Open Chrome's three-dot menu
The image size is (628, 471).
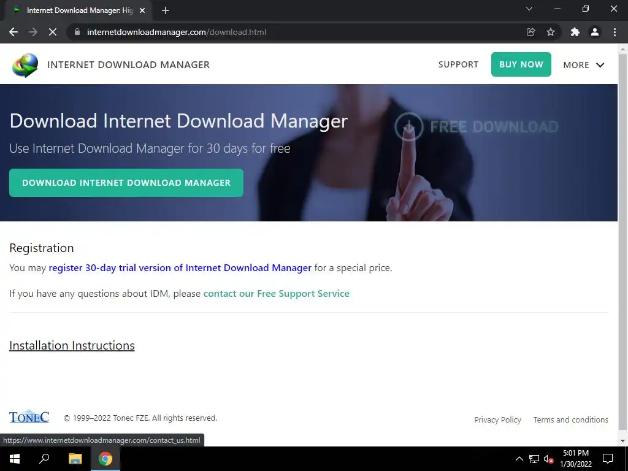pyautogui.click(x=615, y=32)
